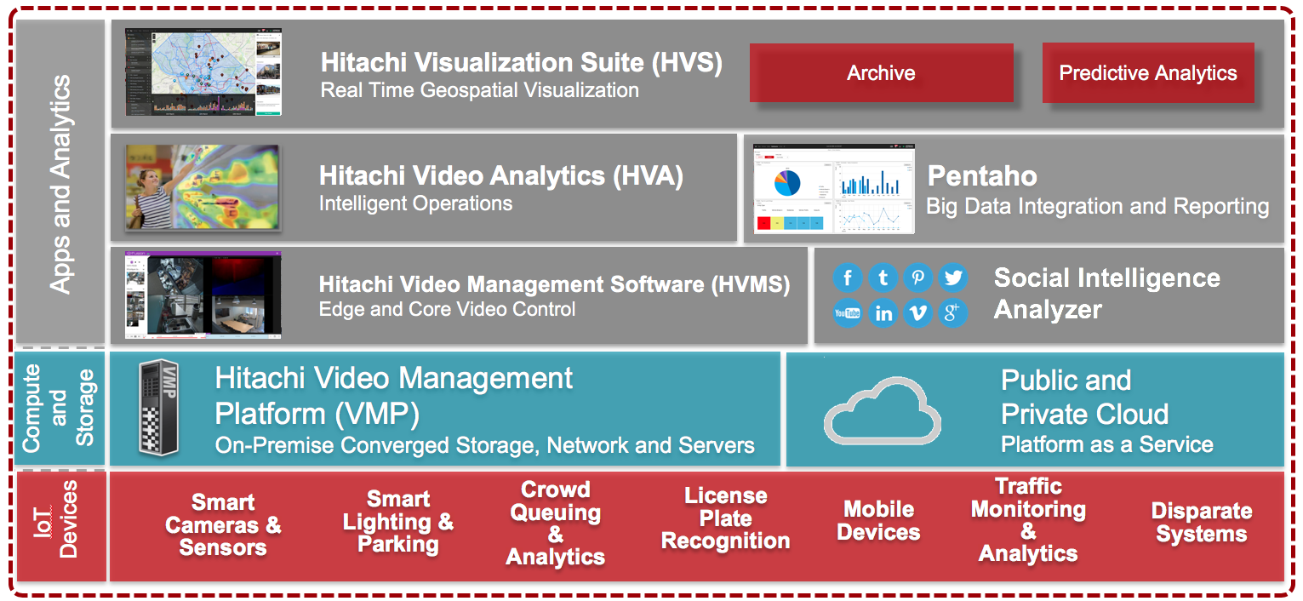Click the Hitachi Visualization Suite map thumbnail
The image size is (1303, 601).
coord(202,72)
